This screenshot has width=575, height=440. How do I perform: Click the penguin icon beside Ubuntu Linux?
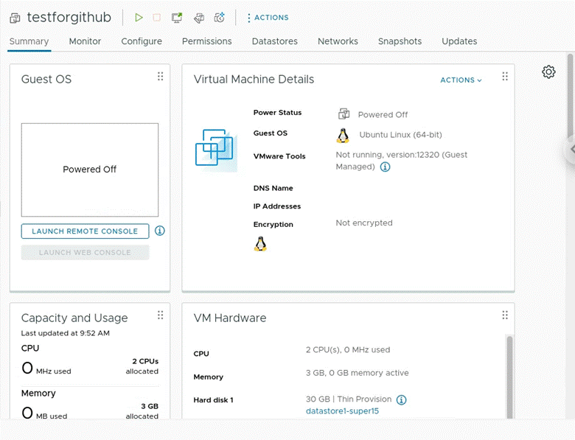pyautogui.click(x=343, y=136)
